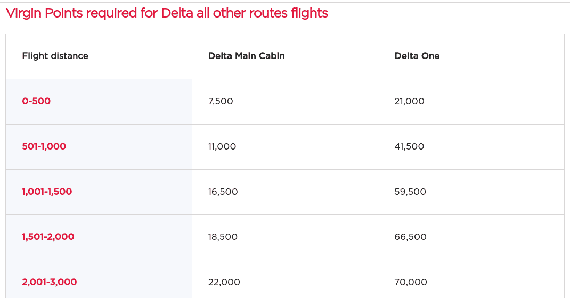
Task: Click the 22,000 Main Cabin points value
Action: coord(224,282)
